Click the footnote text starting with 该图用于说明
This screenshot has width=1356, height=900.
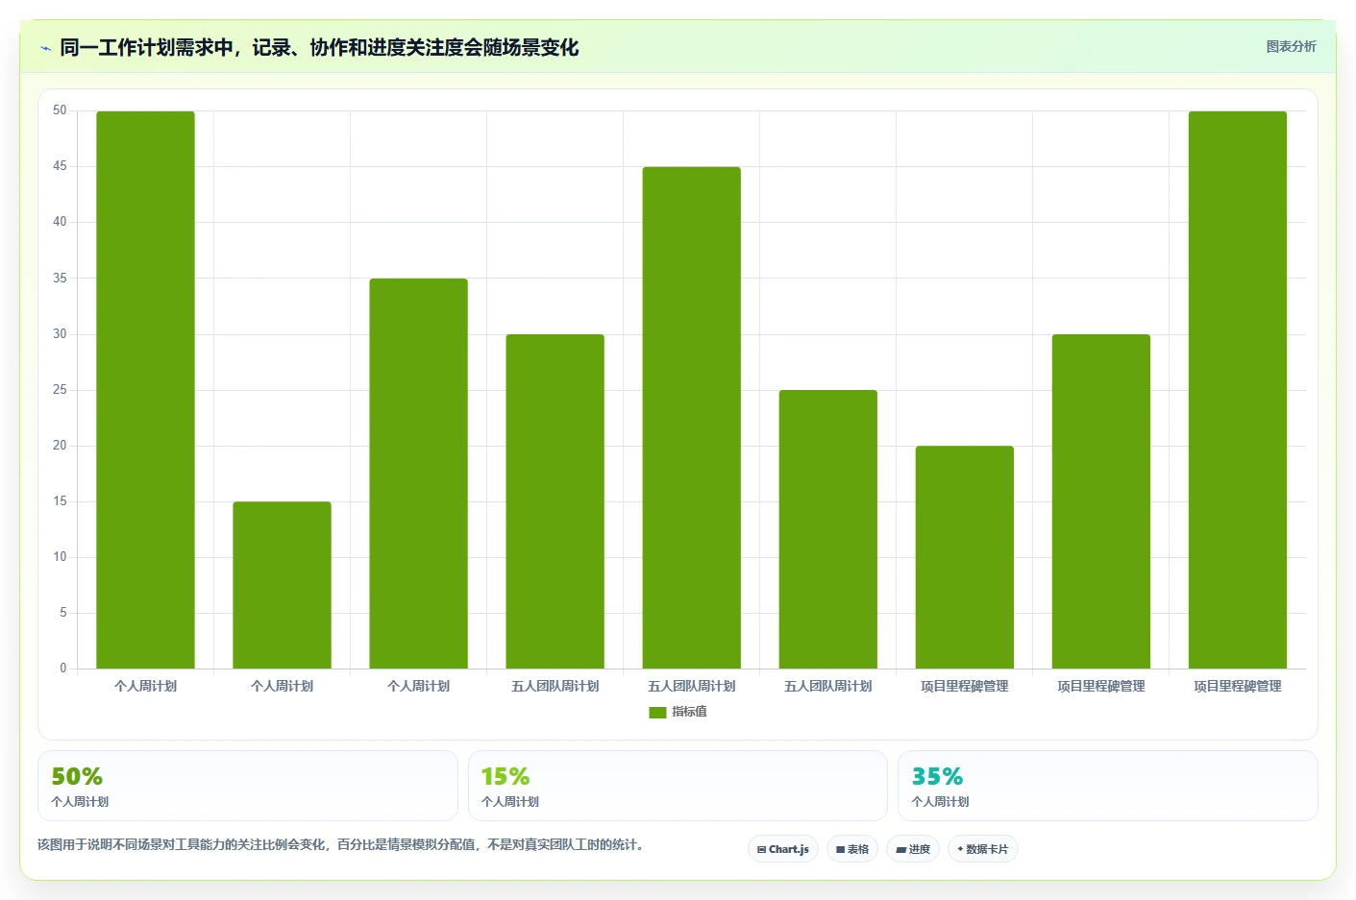click(x=342, y=845)
